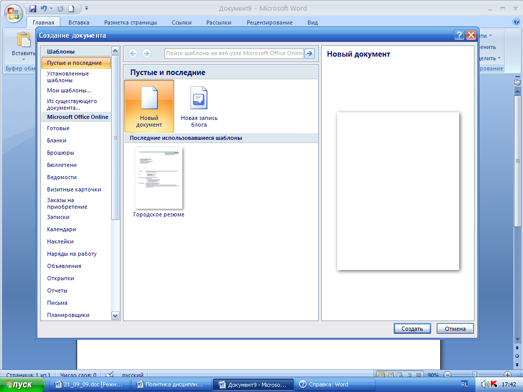
Task: Click the dialog Help question mark button
Action: pyautogui.click(x=459, y=35)
